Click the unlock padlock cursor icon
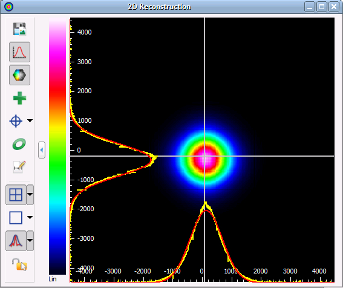The width and height of the screenshot is (343, 288). click(19, 264)
